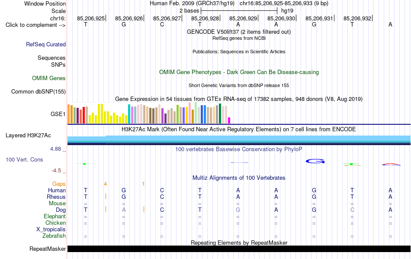Click base C in the complement sequence row
The image size is (411, 259).
coord(162,24)
